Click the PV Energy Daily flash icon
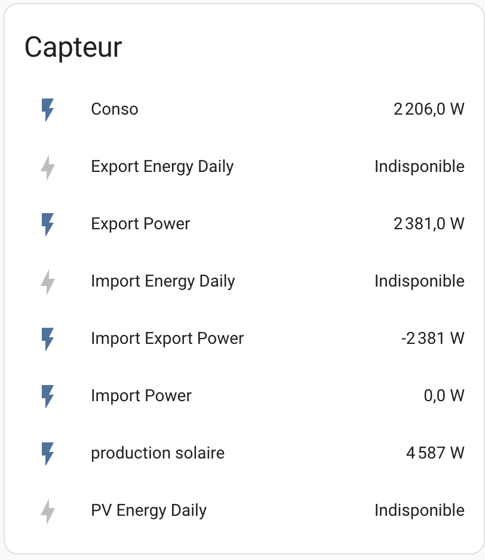 point(48,511)
